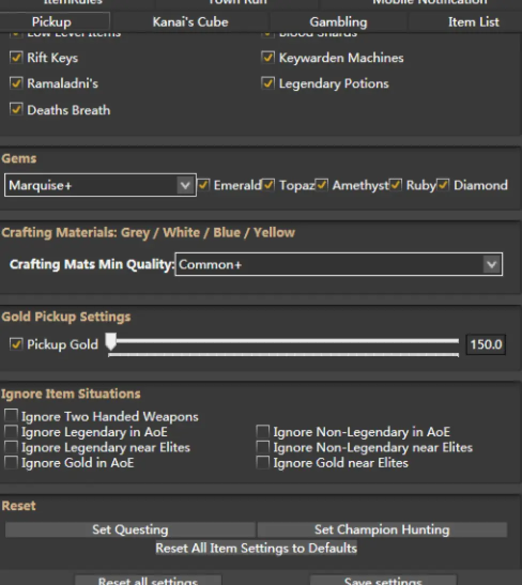Check Ignore Gold near Elites
Screen dimensions: 522x585
click(x=263, y=463)
